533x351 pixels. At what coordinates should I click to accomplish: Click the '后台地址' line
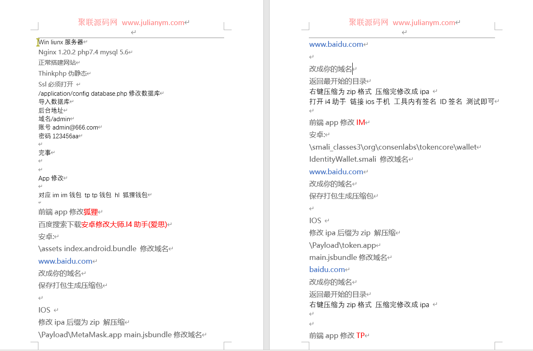(x=51, y=111)
